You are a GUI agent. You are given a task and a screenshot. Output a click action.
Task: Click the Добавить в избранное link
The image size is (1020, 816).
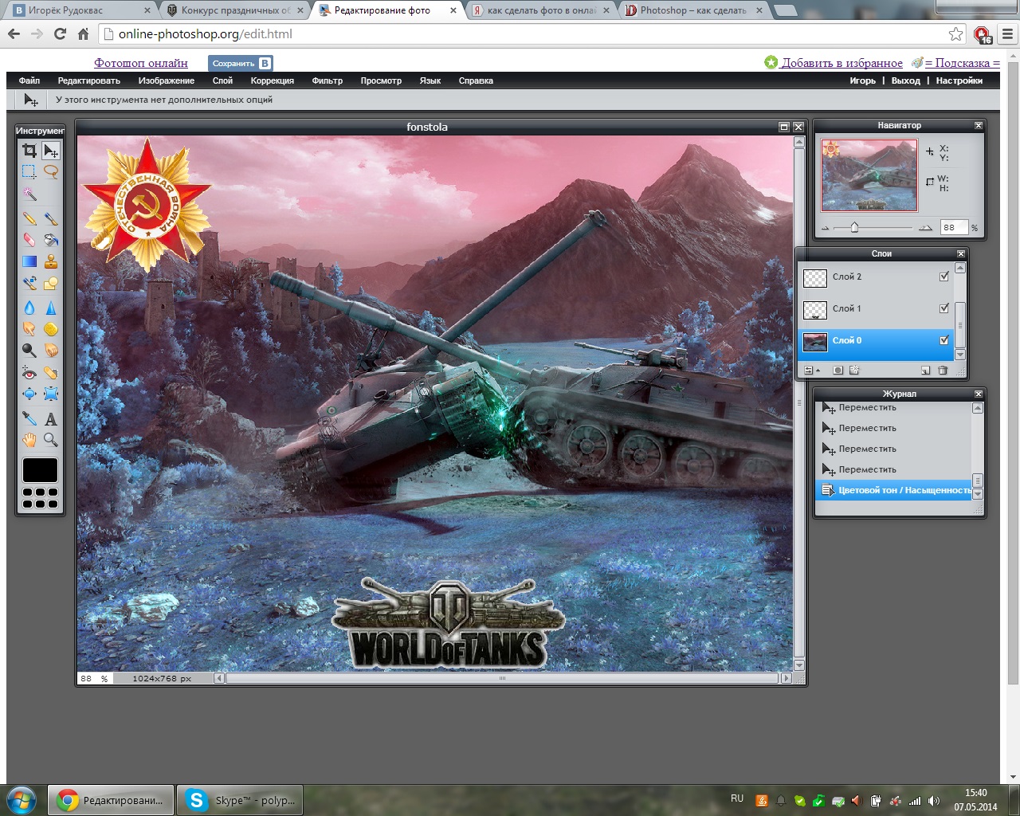tap(841, 63)
